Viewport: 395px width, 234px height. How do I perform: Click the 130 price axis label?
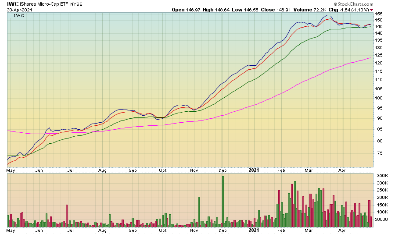(x=379, y=48)
